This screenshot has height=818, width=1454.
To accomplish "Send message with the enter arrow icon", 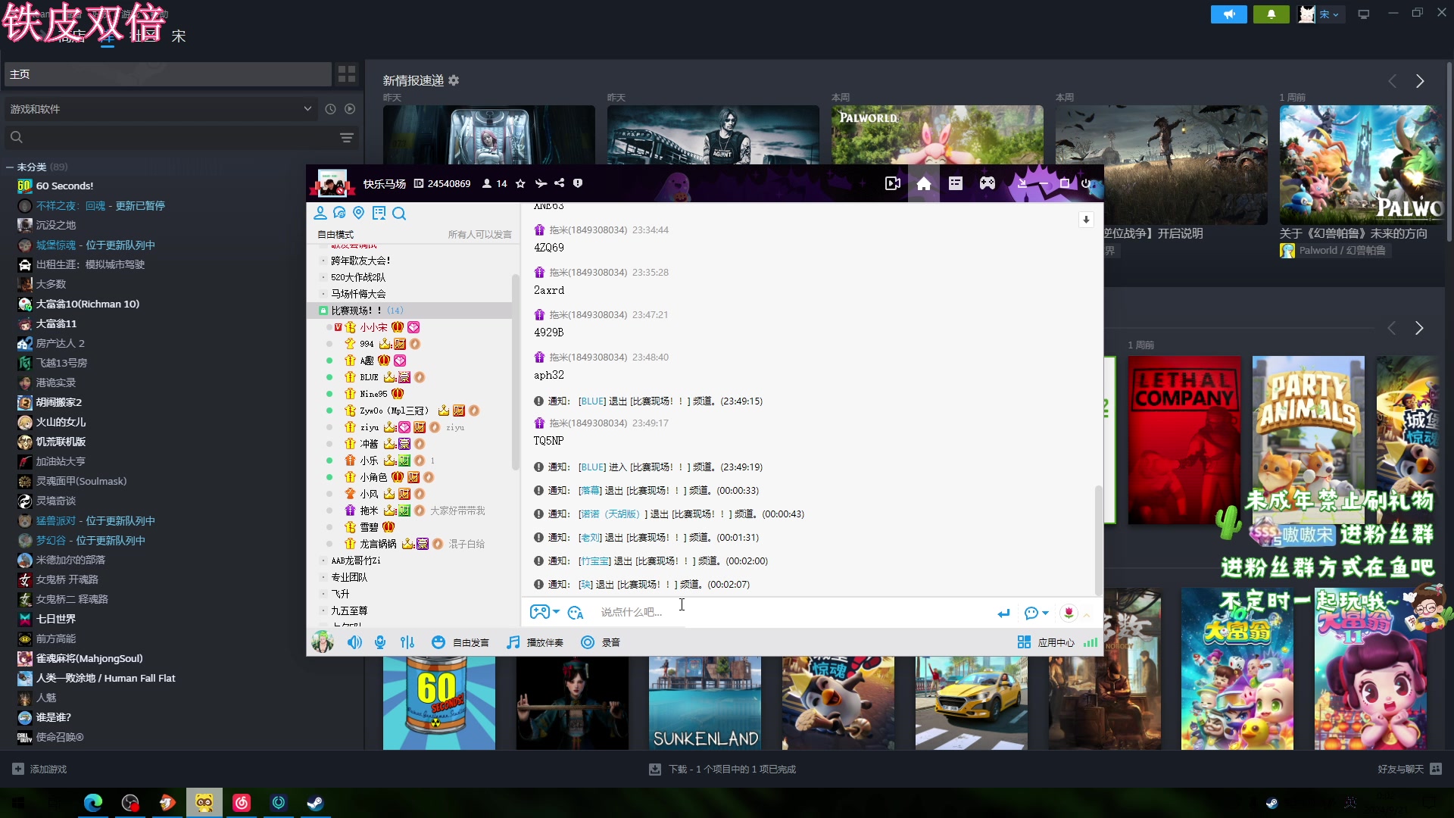I will (x=1003, y=613).
